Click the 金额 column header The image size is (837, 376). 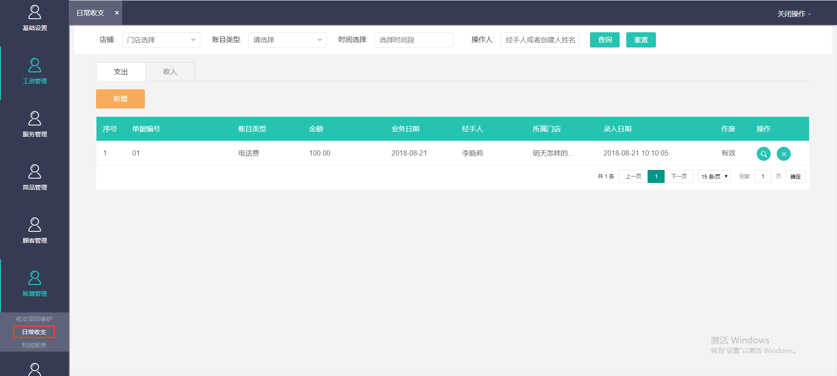[x=316, y=129]
